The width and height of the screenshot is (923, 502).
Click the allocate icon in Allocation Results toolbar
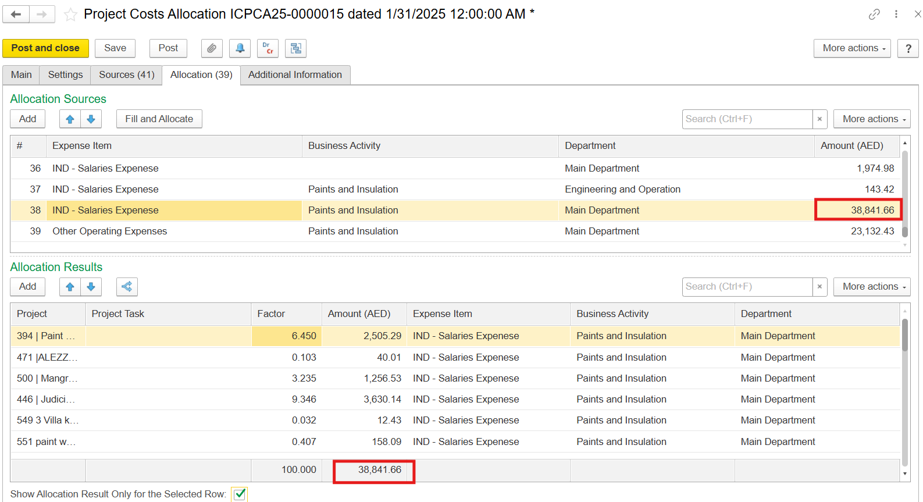[127, 287]
